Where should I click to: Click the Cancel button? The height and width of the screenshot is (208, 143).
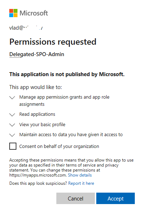pos(76,198)
